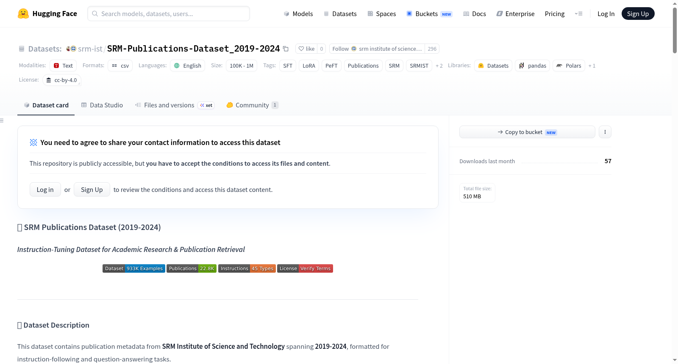
Task: Click the Instructions 45 Types badge
Action: [247, 268]
